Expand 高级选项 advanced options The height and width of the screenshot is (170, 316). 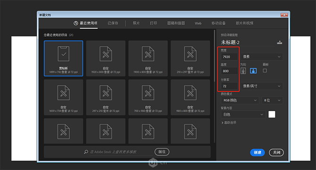pyautogui.click(x=229, y=122)
